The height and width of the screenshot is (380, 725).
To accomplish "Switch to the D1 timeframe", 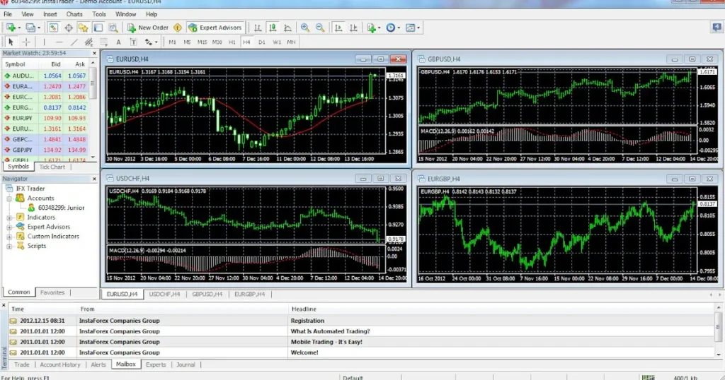I will pyautogui.click(x=262, y=42).
